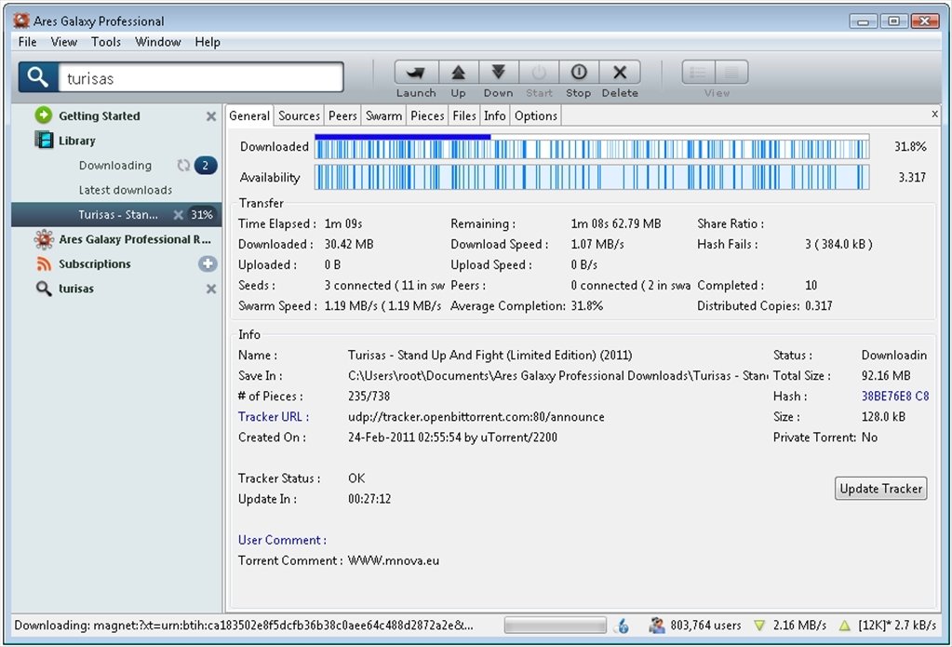
Task: Switch to the Files tab
Action: coord(464,115)
